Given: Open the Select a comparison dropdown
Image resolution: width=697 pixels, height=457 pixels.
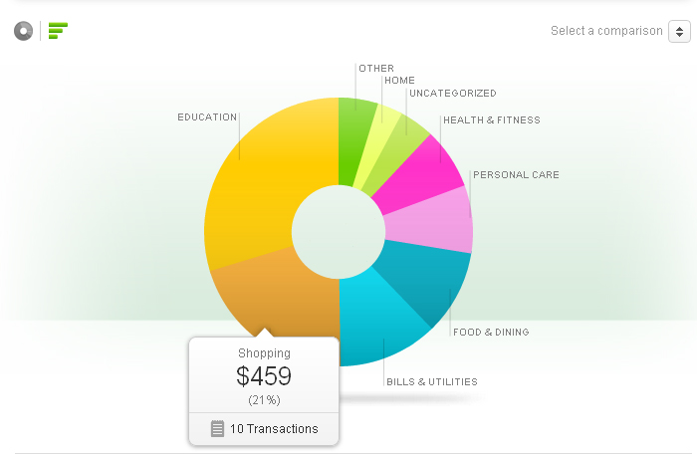Looking at the screenshot, I should [x=606, y=31].
